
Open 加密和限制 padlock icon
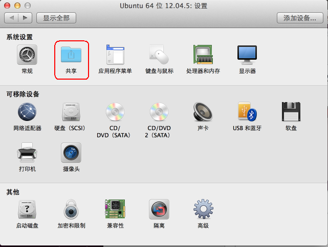point(71,209)
